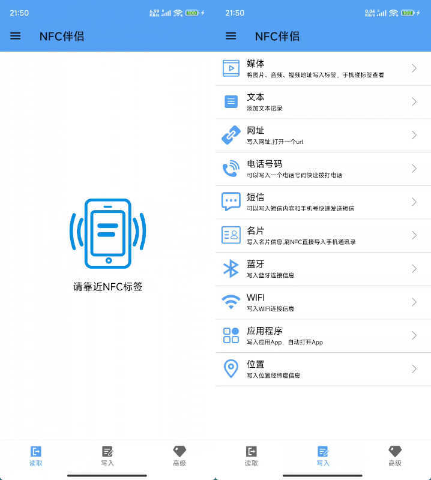The image size is (431, 480).
Task: Open the chevron on the 应用程序 row
Action: [x=414, y=335]
